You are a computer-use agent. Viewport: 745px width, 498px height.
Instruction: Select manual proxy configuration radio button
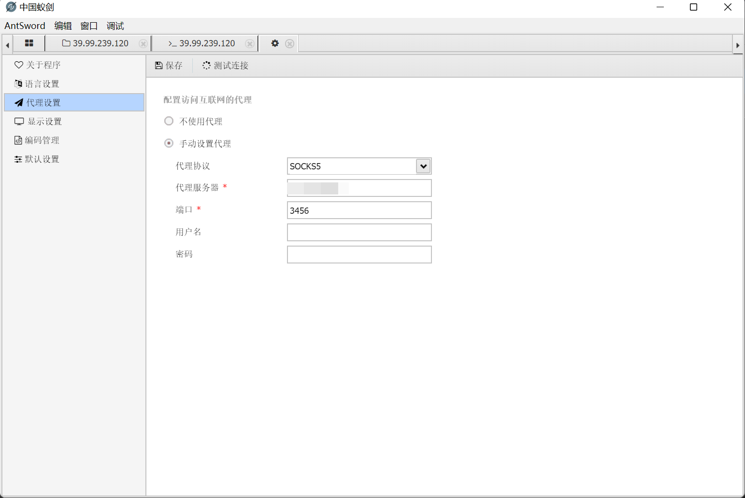(x=169, y=143)
